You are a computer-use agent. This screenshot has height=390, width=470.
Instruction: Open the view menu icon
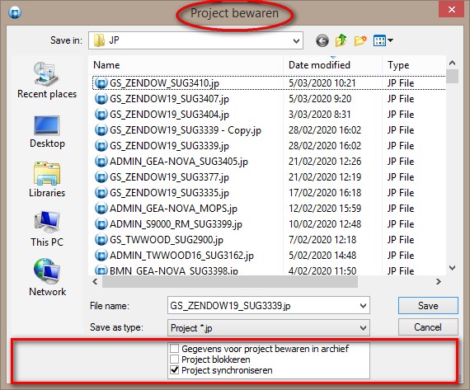tap(383, 40)
